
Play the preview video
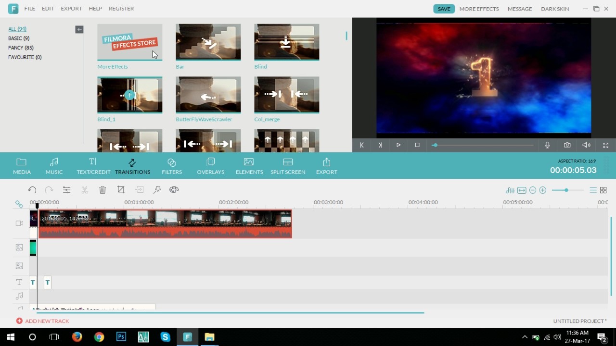coord(398,145)
